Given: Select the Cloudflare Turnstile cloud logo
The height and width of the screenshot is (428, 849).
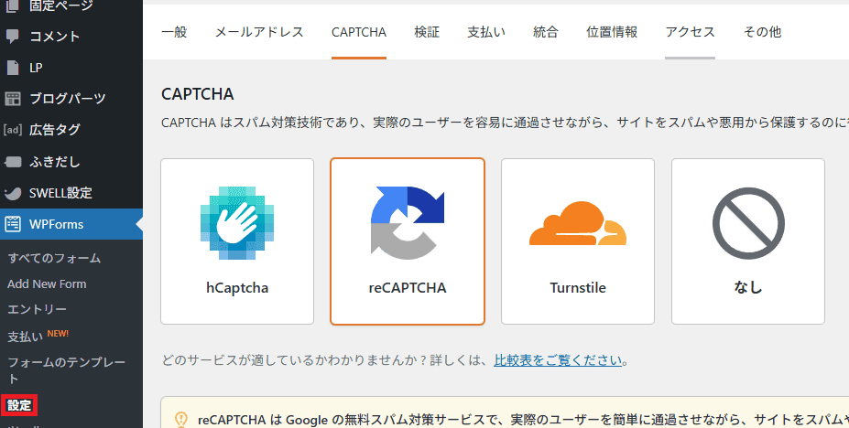Looking at the screenshot, I should tap(578, 224).
